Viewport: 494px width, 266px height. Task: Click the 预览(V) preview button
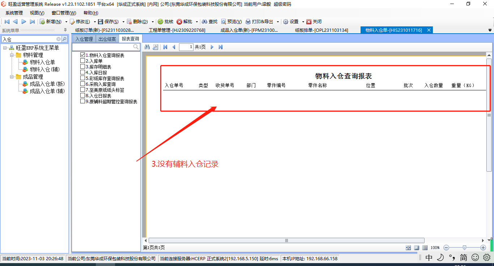tap(231, 22)
